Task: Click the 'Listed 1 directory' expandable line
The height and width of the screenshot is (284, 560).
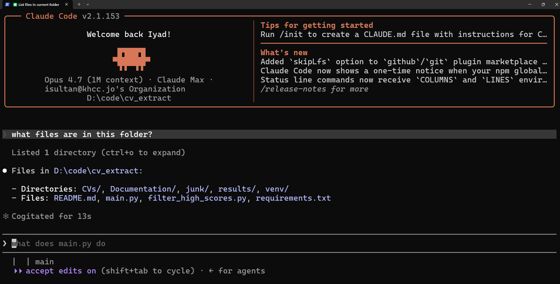Action: 98,153
